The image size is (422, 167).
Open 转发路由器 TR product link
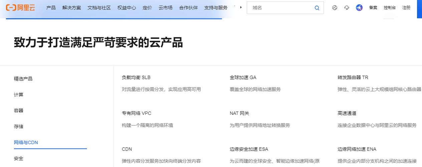353,77
